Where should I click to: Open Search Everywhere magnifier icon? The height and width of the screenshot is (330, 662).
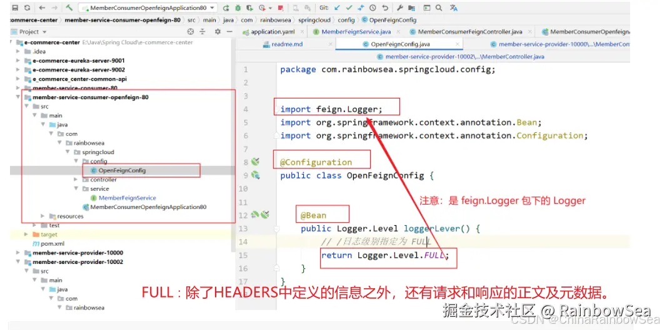(x=439, y=7)
